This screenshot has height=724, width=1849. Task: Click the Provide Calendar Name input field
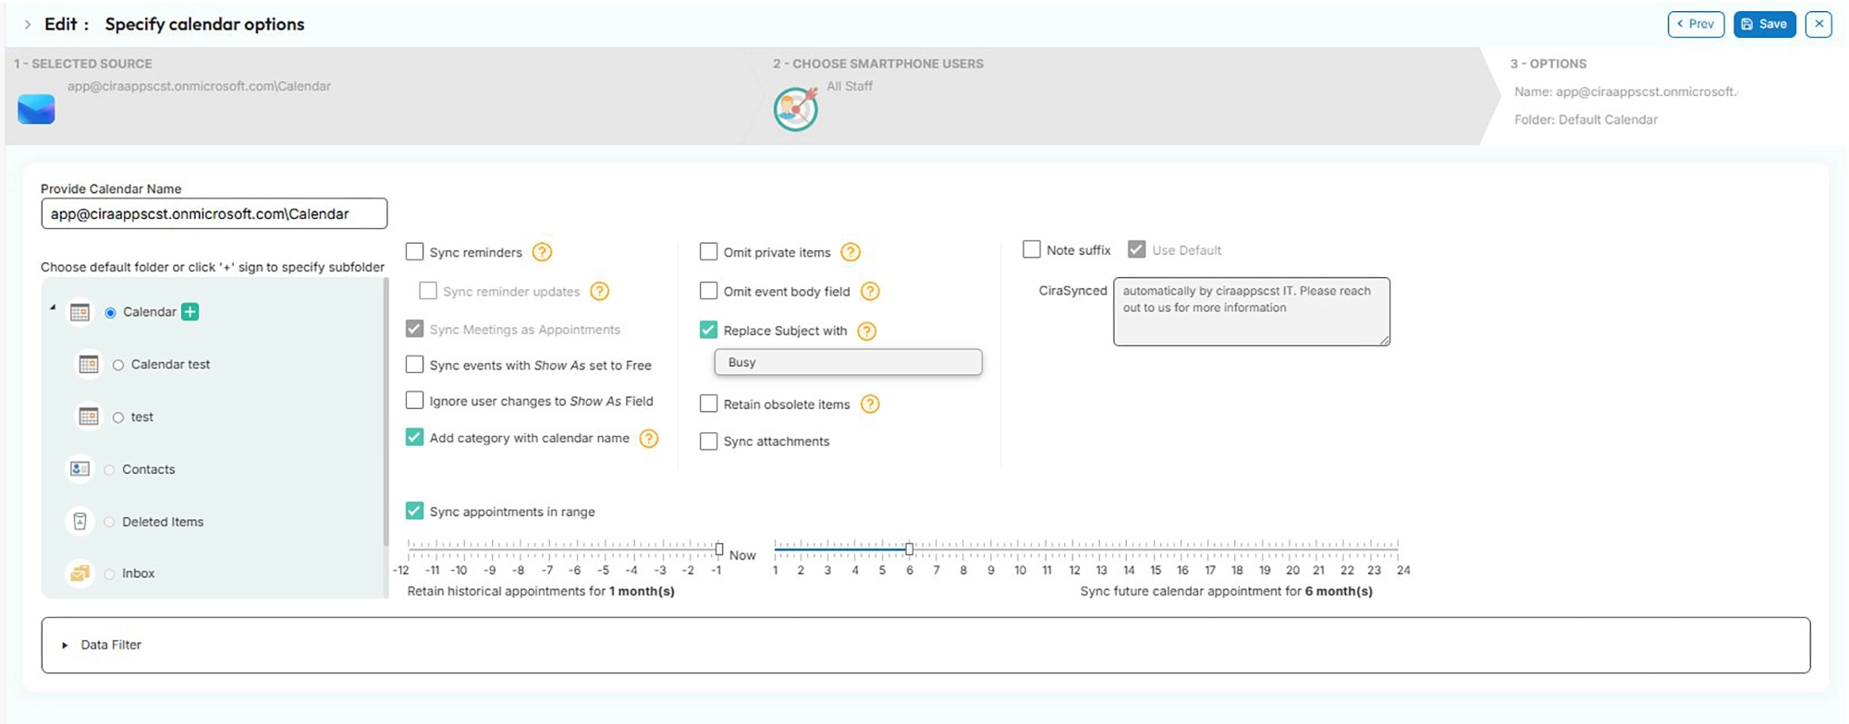click(214, 213)
